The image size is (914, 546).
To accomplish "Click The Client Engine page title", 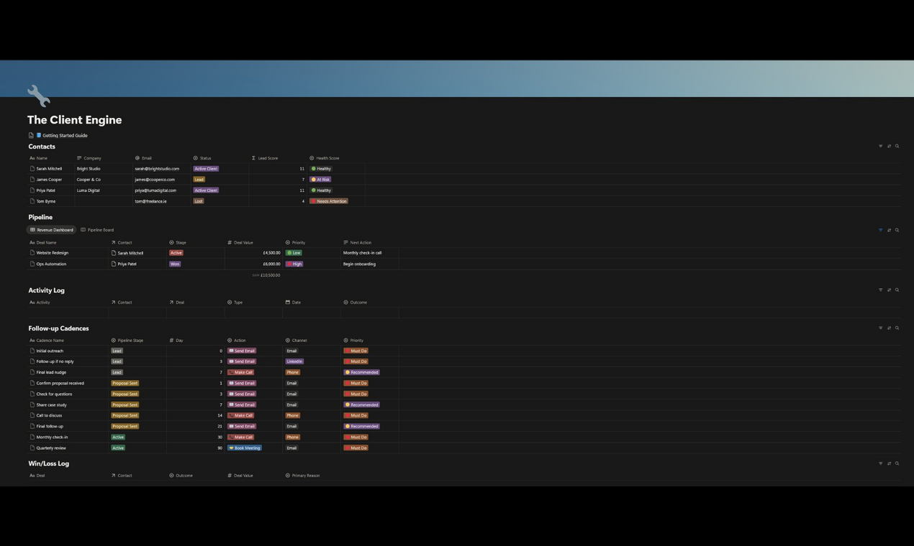I will [74, 120].
